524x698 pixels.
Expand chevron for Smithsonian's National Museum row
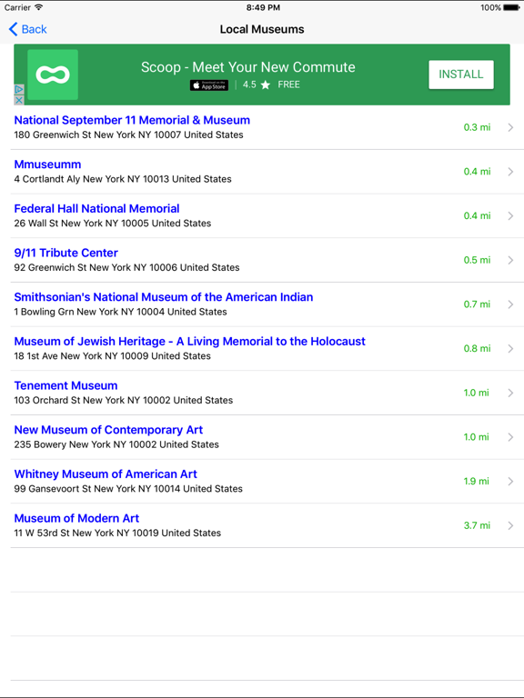click(510, 304)
